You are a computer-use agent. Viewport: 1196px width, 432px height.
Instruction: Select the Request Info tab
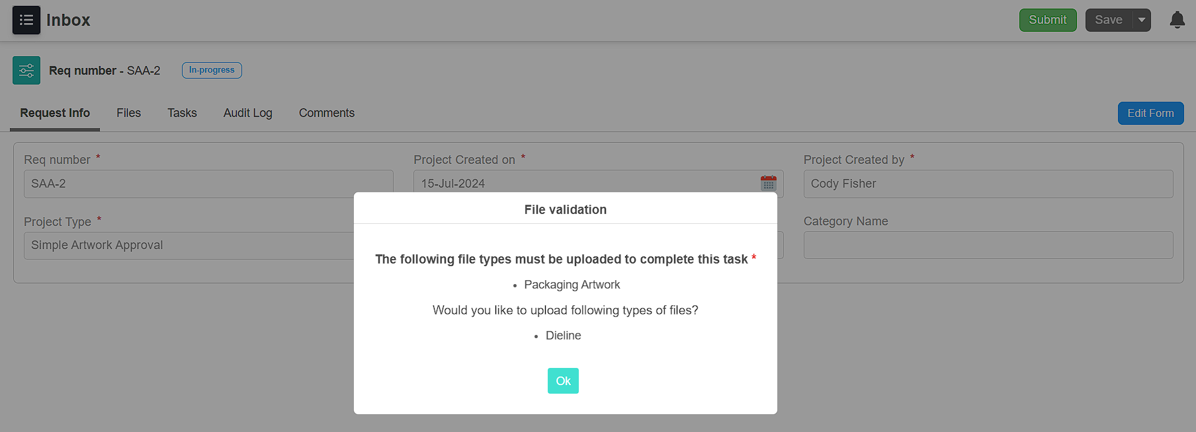point(55,113)
